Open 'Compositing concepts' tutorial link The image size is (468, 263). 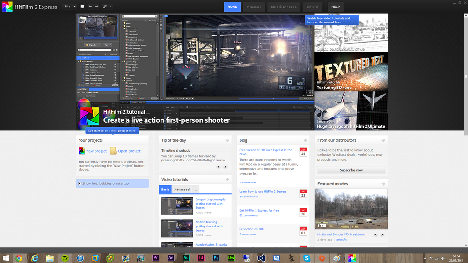pyautogui.click(x=211, y=204)
